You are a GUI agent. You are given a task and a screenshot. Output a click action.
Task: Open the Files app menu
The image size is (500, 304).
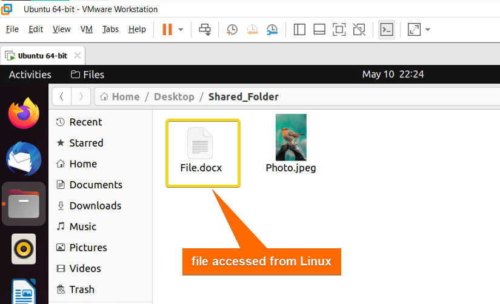[x=87, y=74]
